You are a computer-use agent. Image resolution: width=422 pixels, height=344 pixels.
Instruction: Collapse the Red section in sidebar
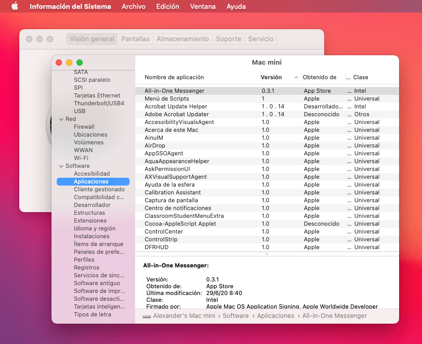tap(61, 119)
